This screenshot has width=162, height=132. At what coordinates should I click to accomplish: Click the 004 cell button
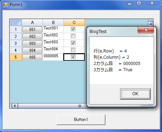(32, 50)
